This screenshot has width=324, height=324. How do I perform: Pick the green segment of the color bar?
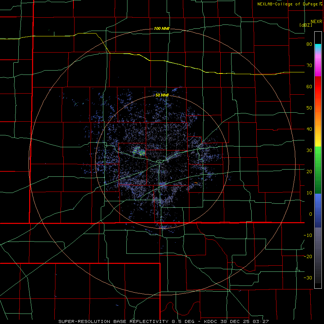[318, 170]
